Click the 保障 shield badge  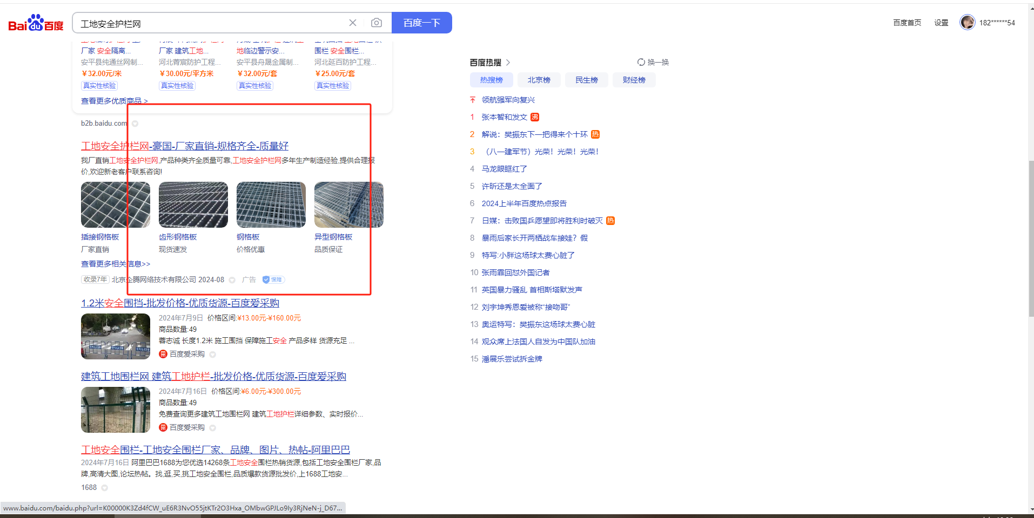tap(273, 280)
